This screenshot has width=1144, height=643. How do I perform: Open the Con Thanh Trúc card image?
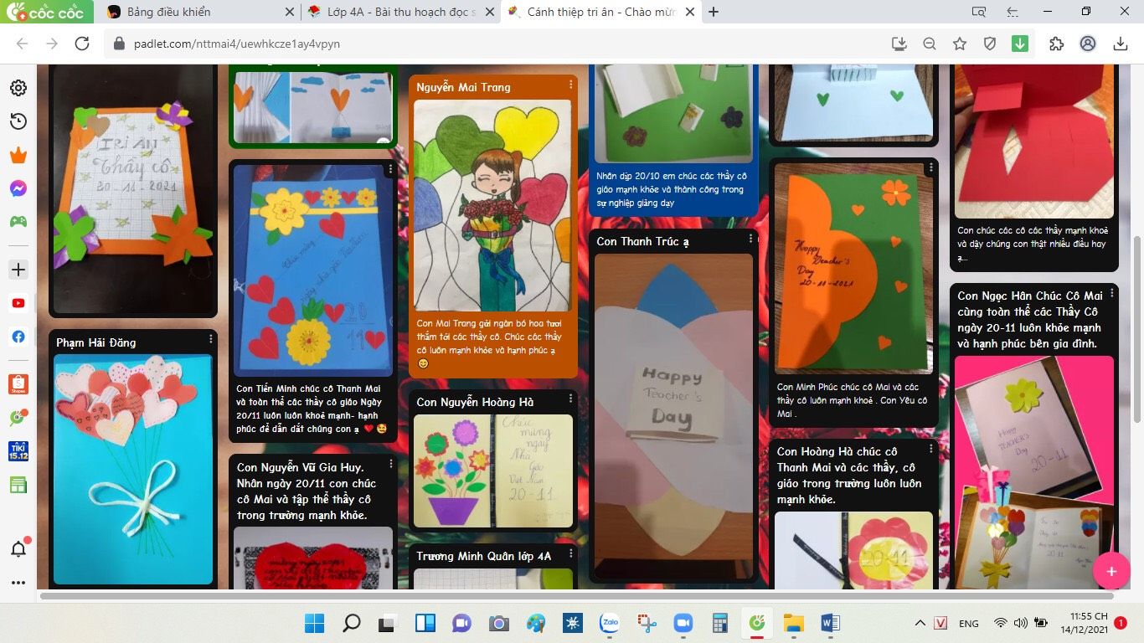(673, 414)
